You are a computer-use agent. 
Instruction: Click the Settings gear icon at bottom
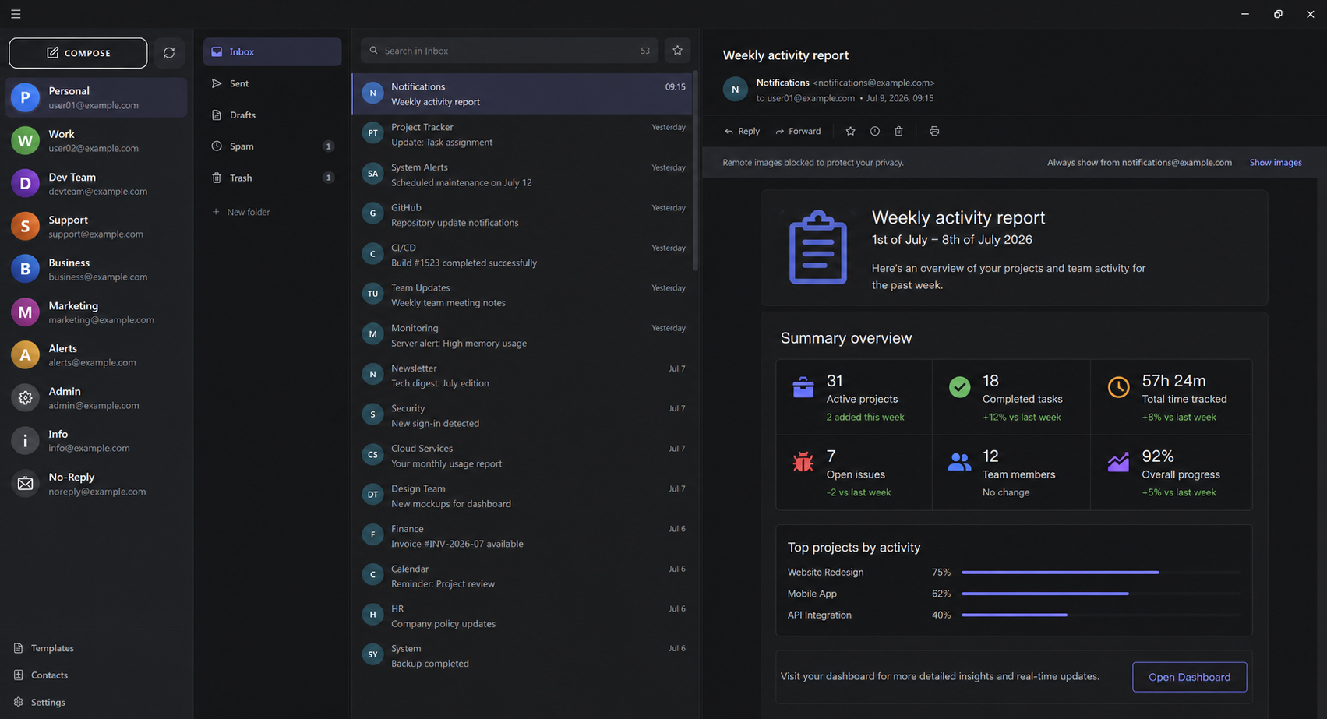19,702
